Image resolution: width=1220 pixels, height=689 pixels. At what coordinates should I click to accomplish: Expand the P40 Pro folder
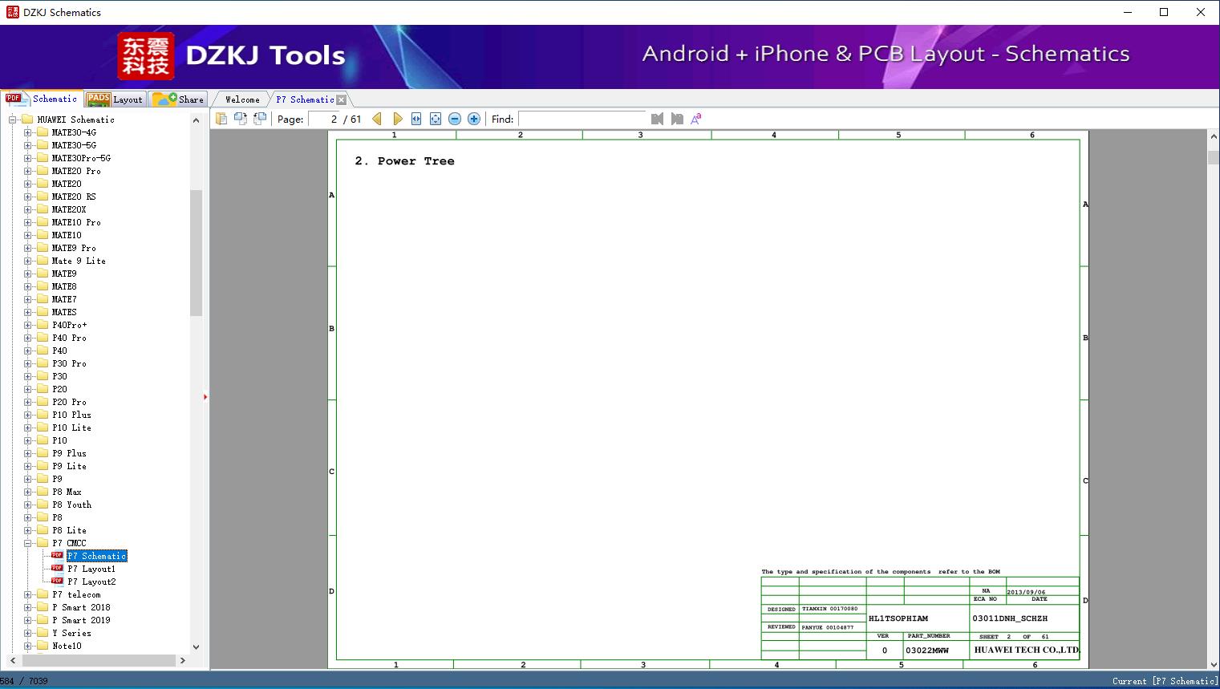(x=28, y=338)
